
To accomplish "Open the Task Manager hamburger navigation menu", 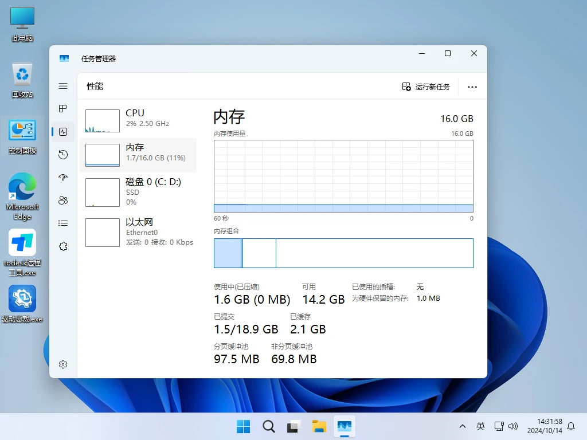I will pyautogui.click(x=63, y=86).
